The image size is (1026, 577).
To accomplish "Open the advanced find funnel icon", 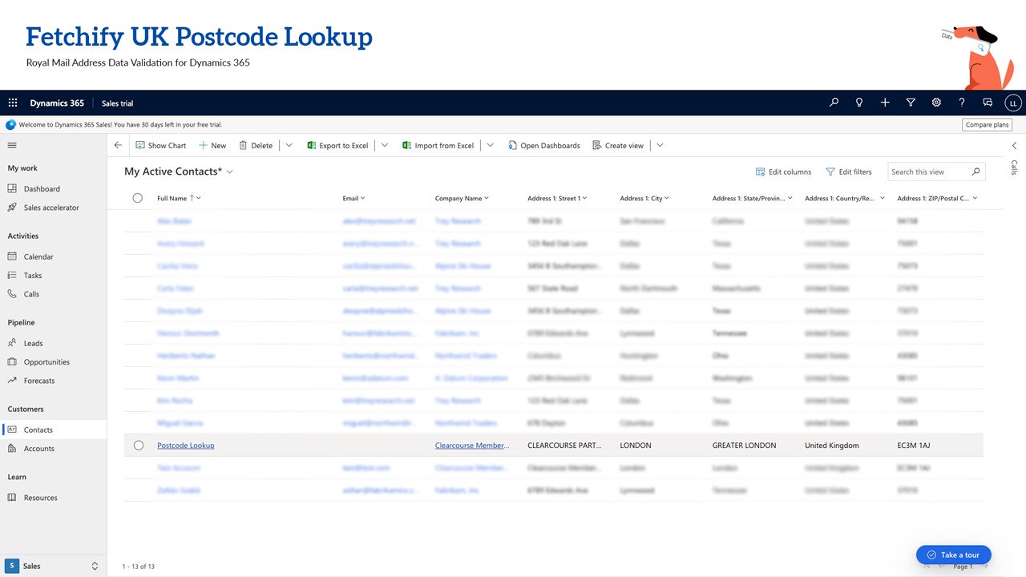I will click(911, 103).
